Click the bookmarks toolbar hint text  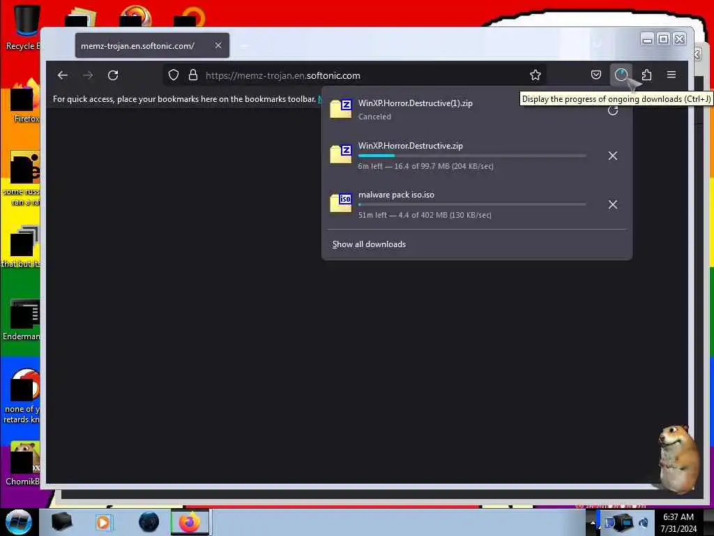pos(184,99)
